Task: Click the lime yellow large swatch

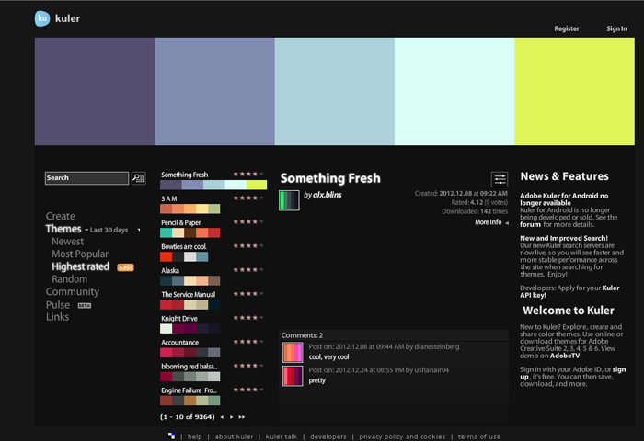Action: (574, 92)
